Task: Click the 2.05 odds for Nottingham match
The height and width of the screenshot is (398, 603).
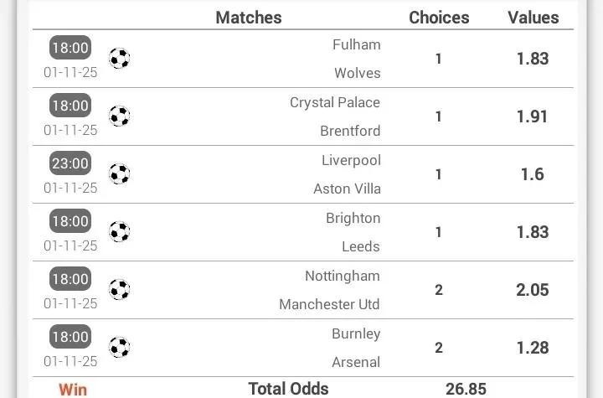Action: 533,290
